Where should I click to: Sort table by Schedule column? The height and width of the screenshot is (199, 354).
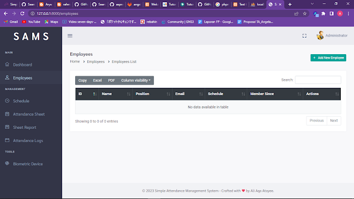click(x=226, y=94)
